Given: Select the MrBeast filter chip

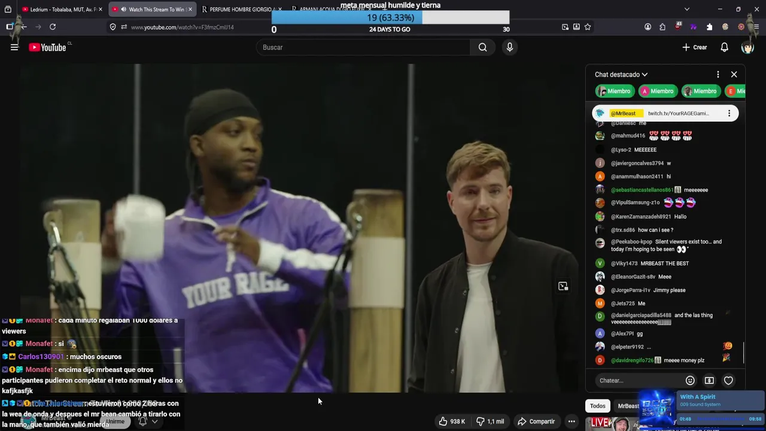Looking at the screenshot, I should [x=628, y=406].
